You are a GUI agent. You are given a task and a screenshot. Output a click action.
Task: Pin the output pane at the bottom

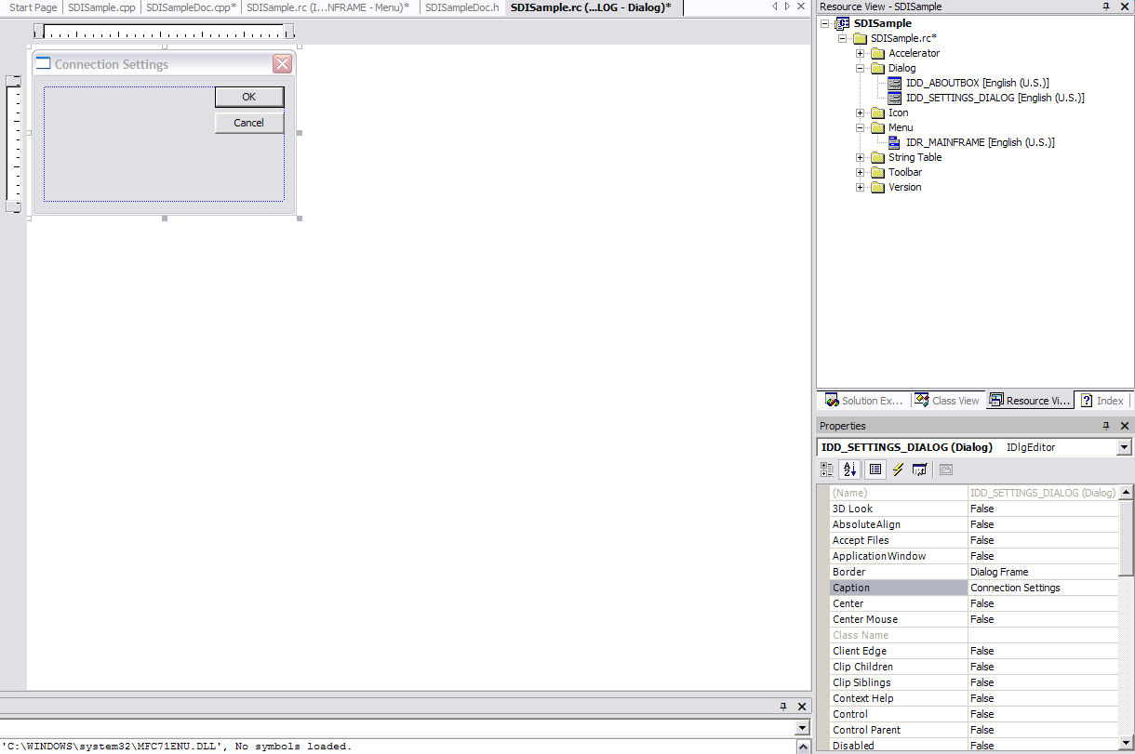(783, 707)
